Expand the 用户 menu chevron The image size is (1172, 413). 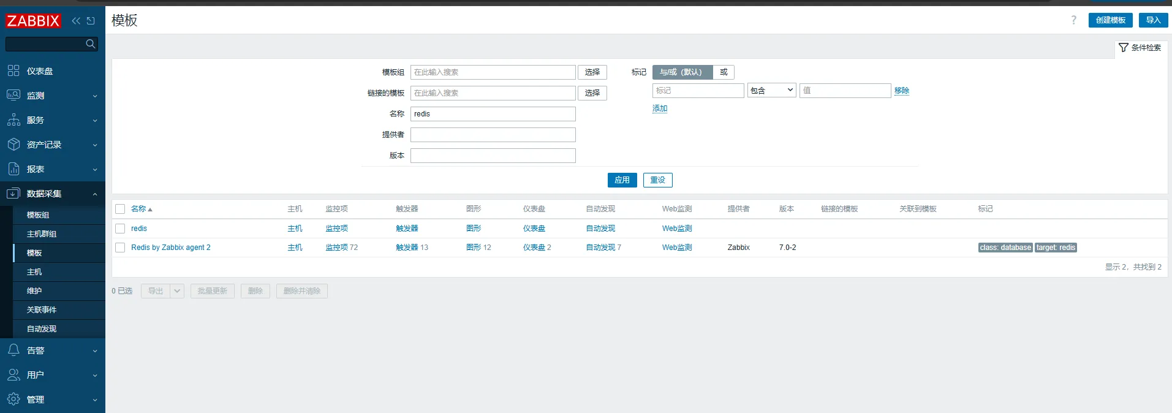[95, 375]
